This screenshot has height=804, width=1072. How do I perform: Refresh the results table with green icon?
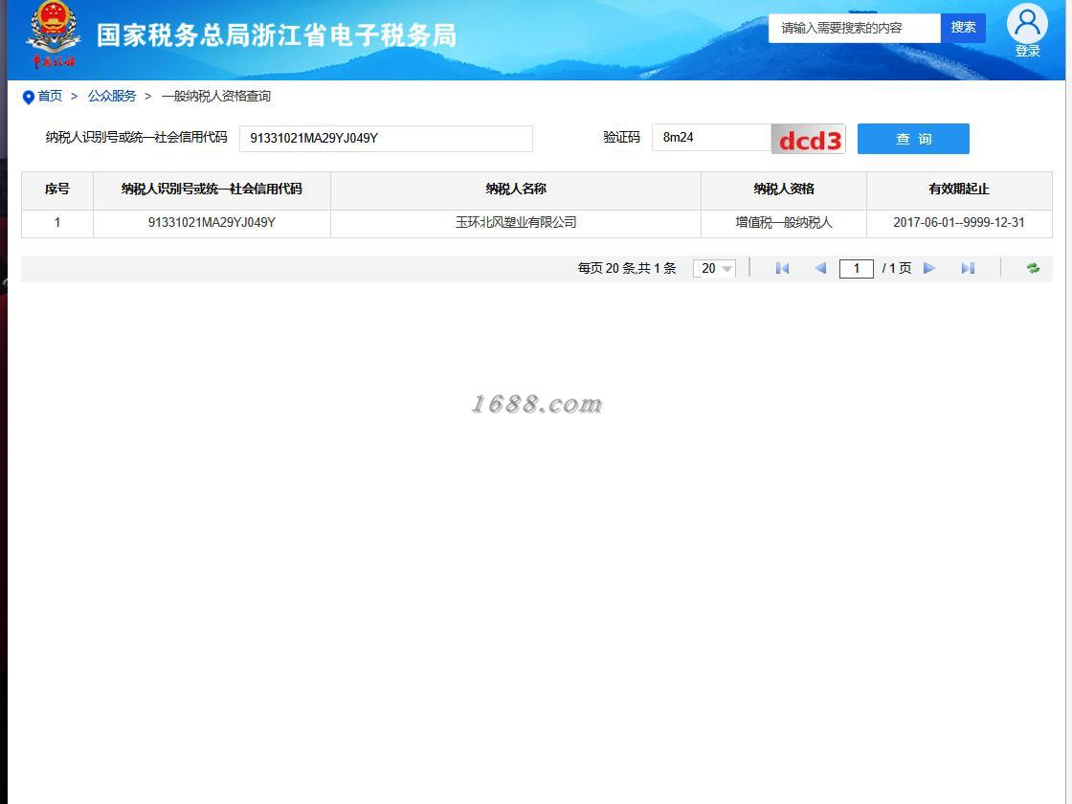point(1033,269)
